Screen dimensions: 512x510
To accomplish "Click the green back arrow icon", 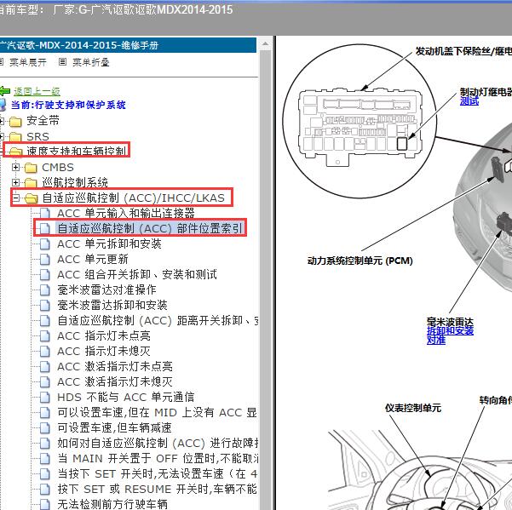I will (4, 91).
